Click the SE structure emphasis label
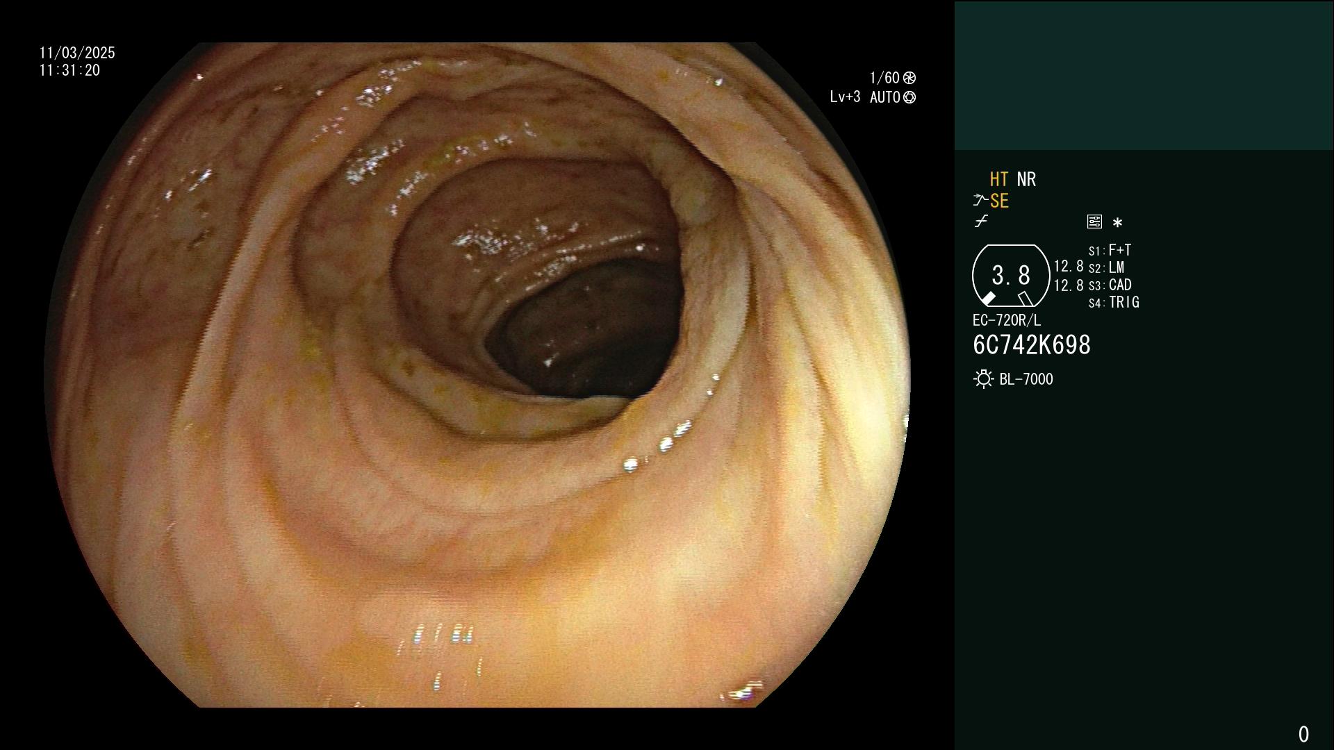Viewport: 1334px width, 750px height. (999, 201)
